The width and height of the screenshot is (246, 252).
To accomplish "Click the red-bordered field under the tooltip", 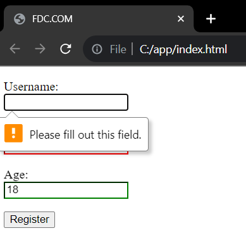I will (x=66, y=153).
